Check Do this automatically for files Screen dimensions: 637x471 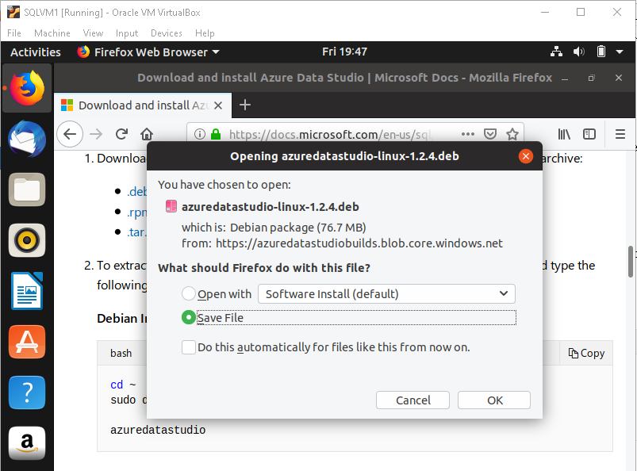(189, 347)
